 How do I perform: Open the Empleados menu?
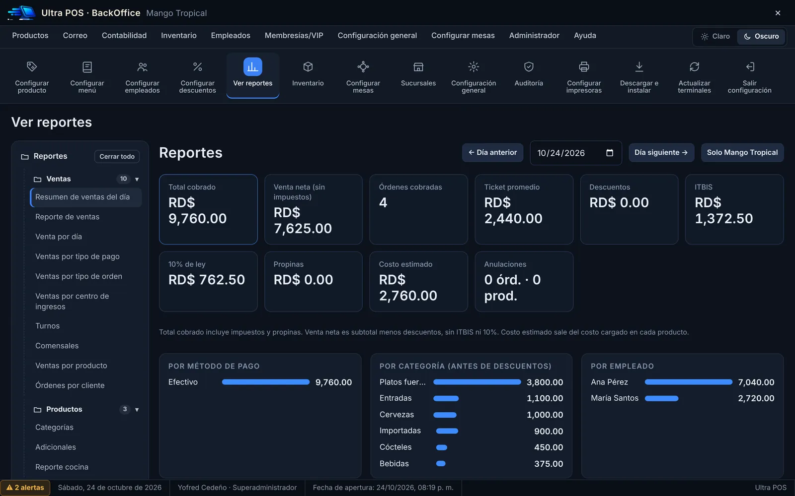(231, 36)
